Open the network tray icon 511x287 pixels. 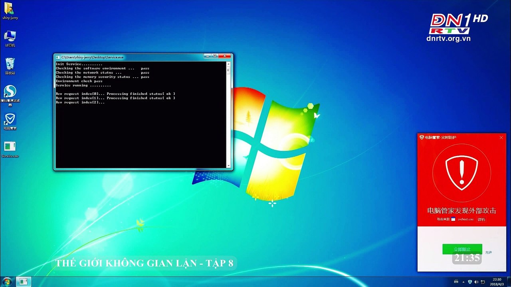(x=483, y=282)
